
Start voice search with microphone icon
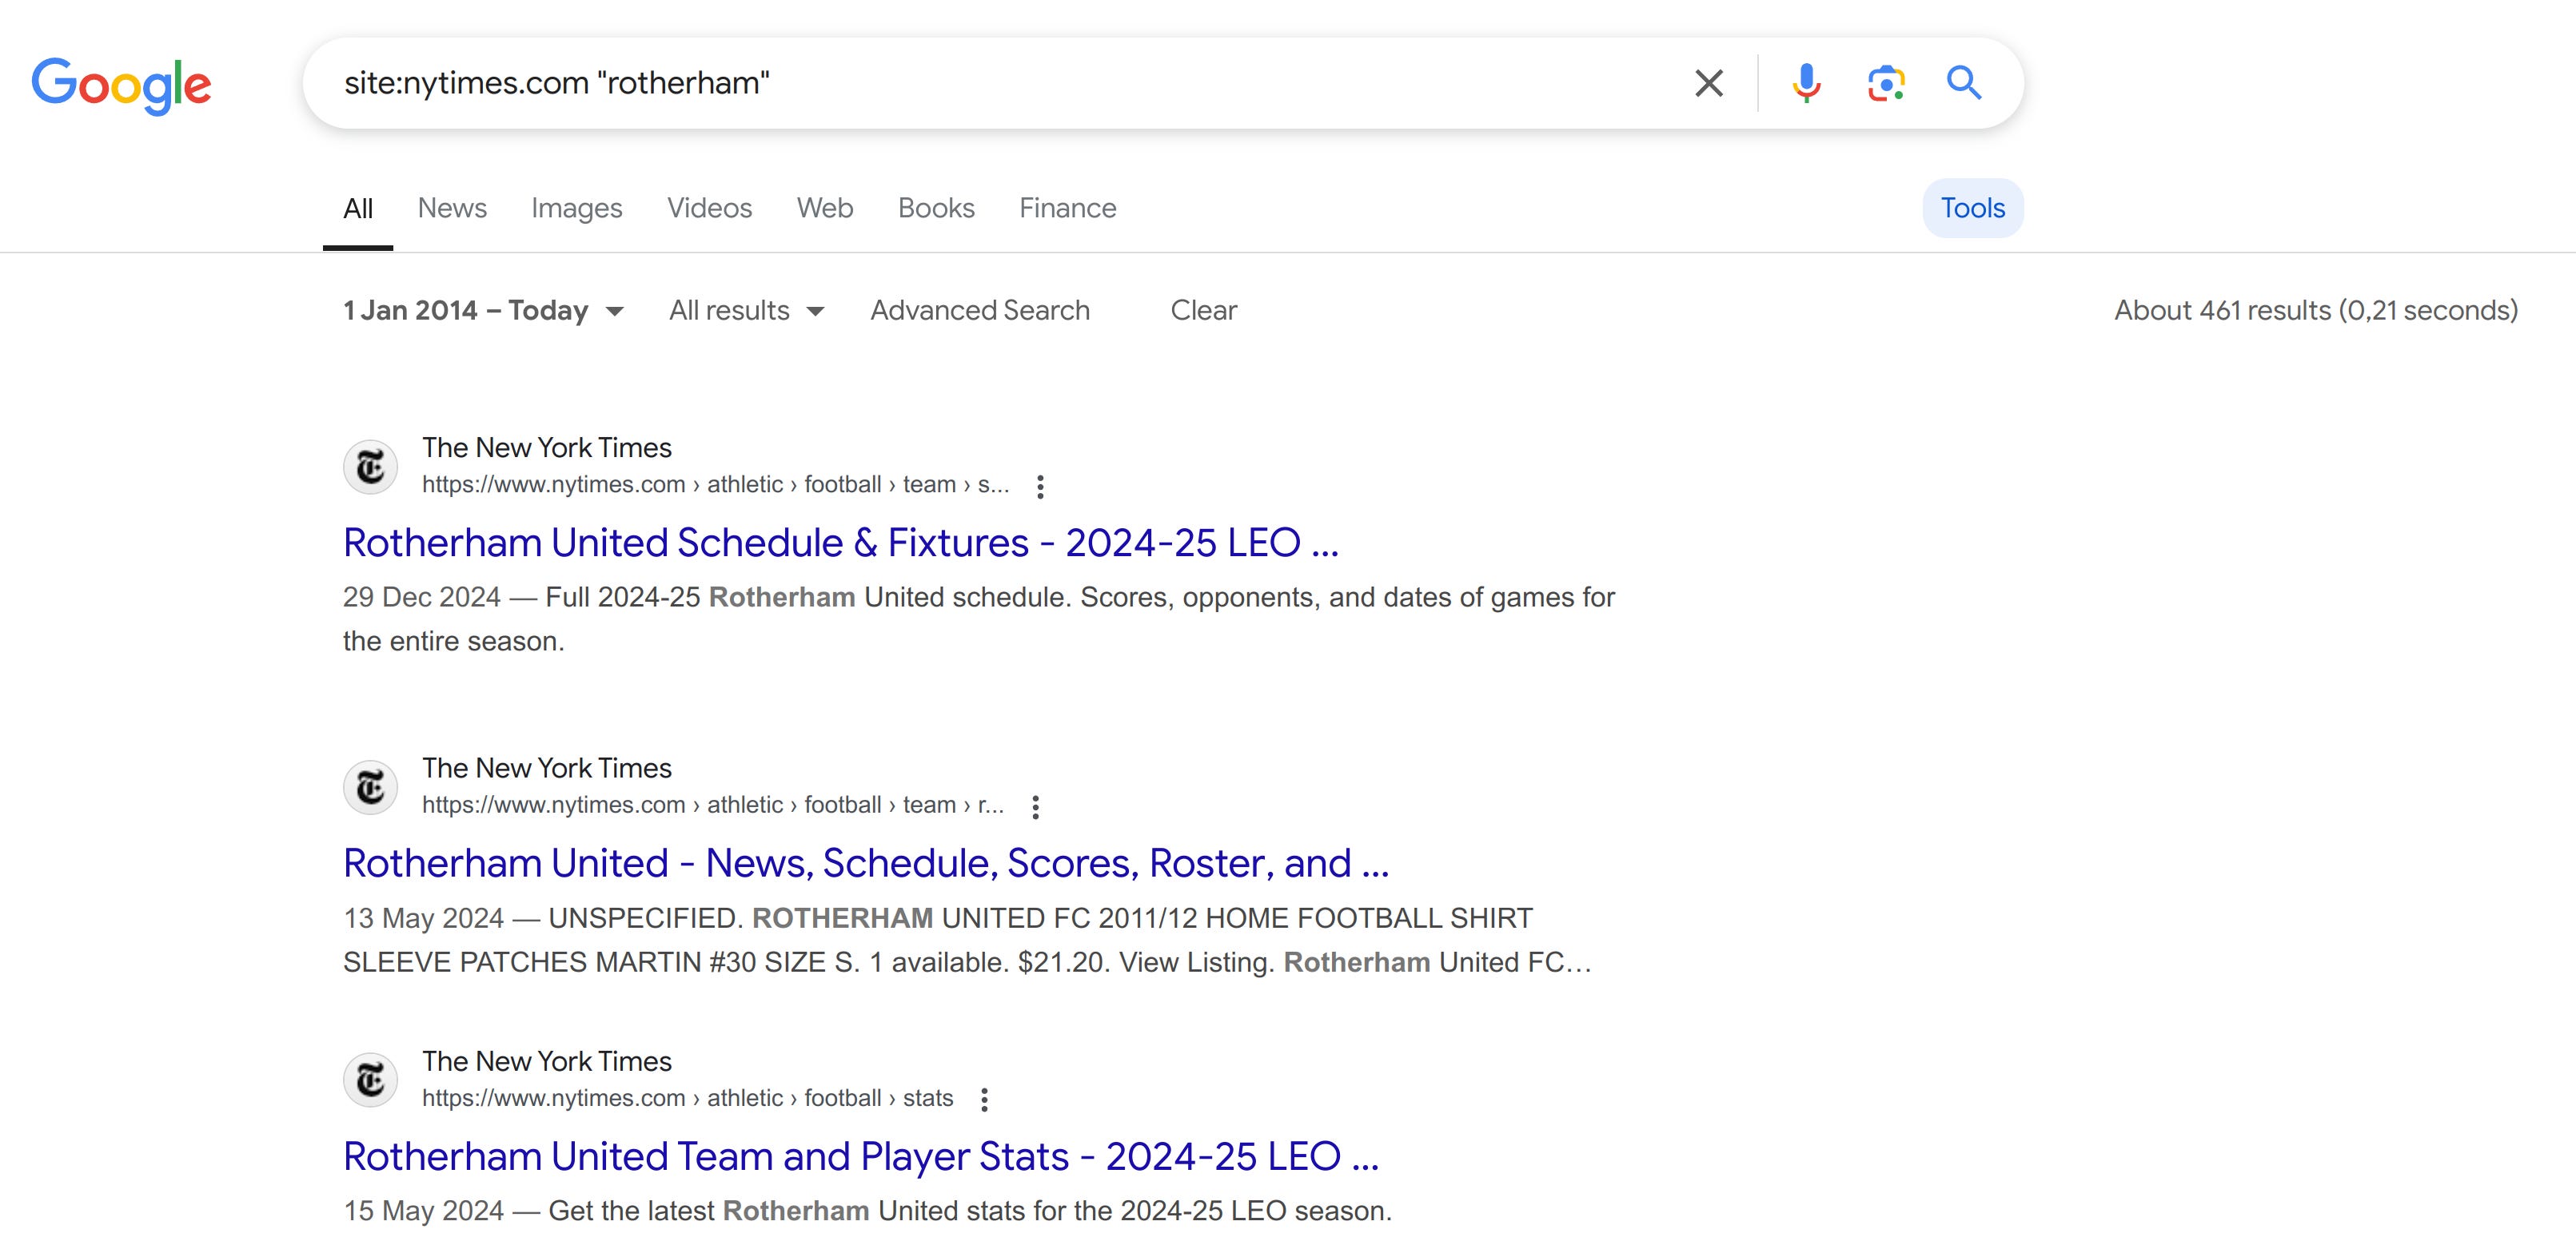[x=1806, y=83]
